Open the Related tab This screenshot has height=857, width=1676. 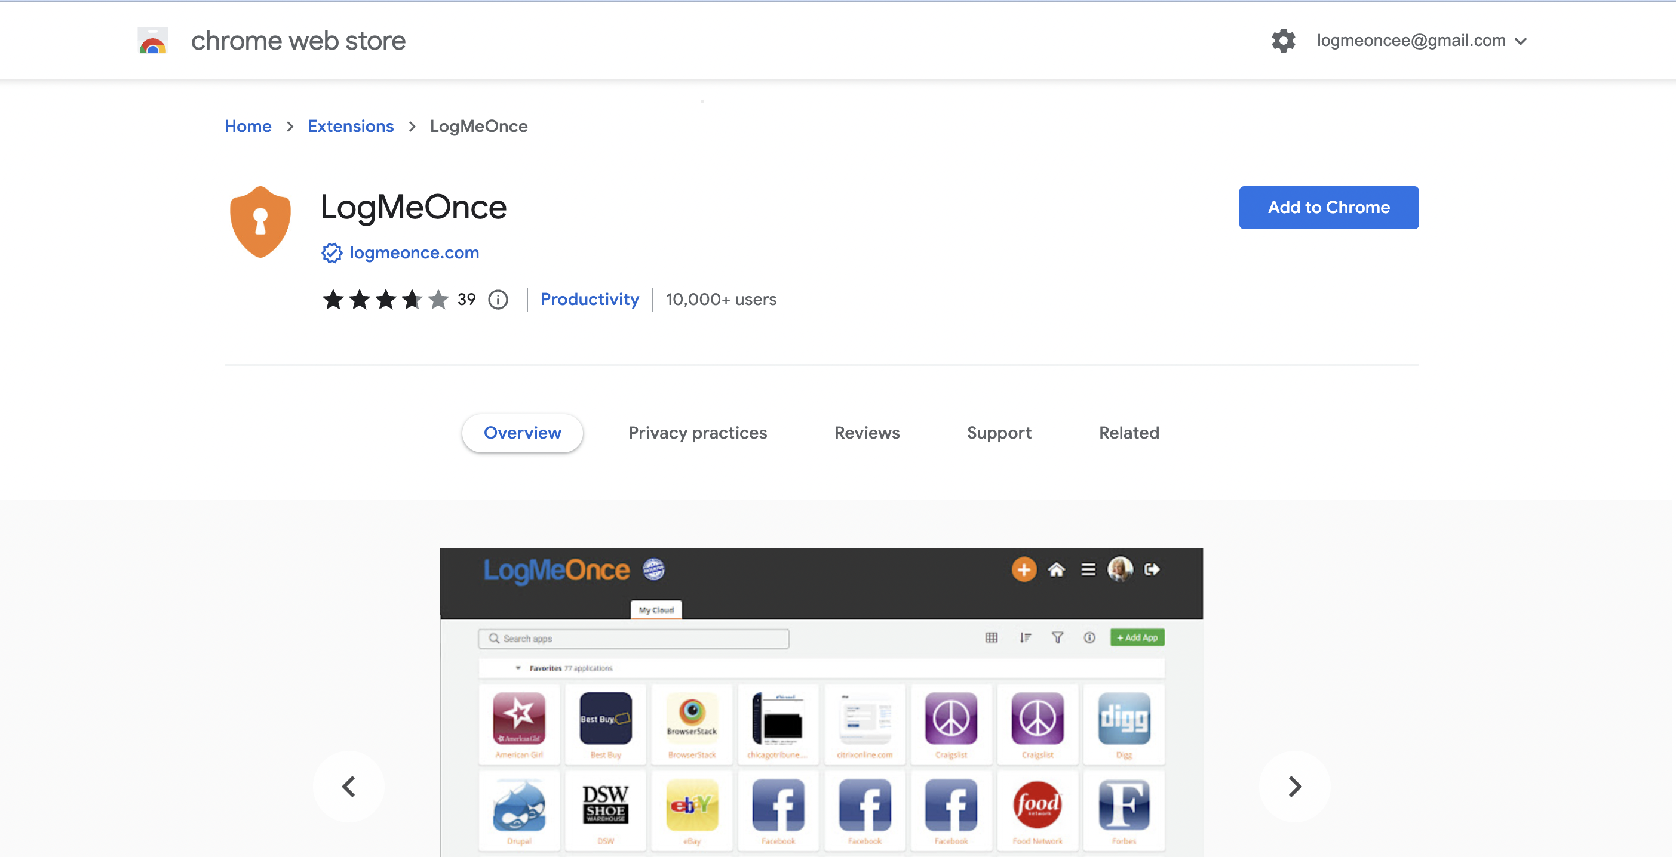(x=1129, y=433)
